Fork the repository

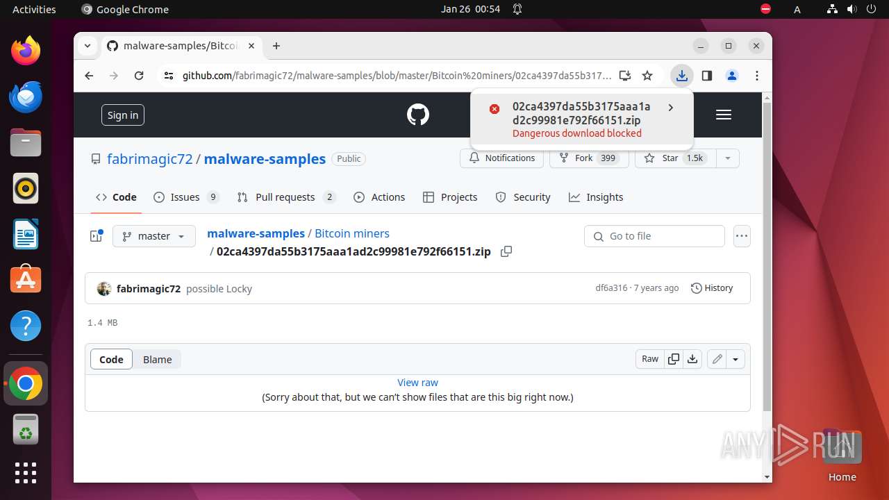(x=589, y=158)
